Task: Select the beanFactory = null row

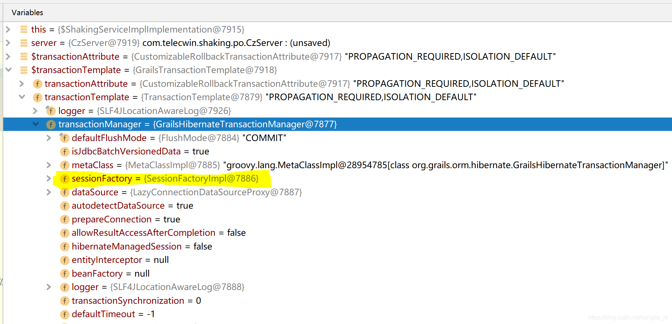Action: pos(110,273)
